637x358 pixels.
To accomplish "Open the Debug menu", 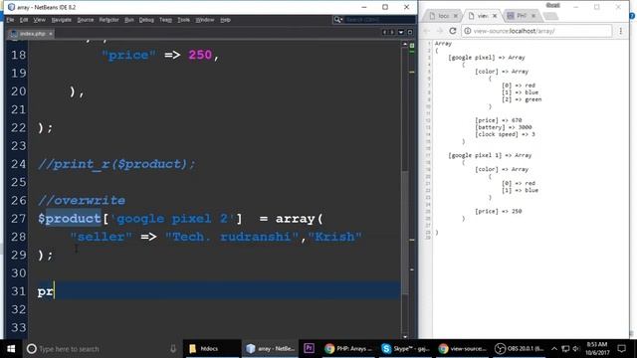I will tap(146, 20).
